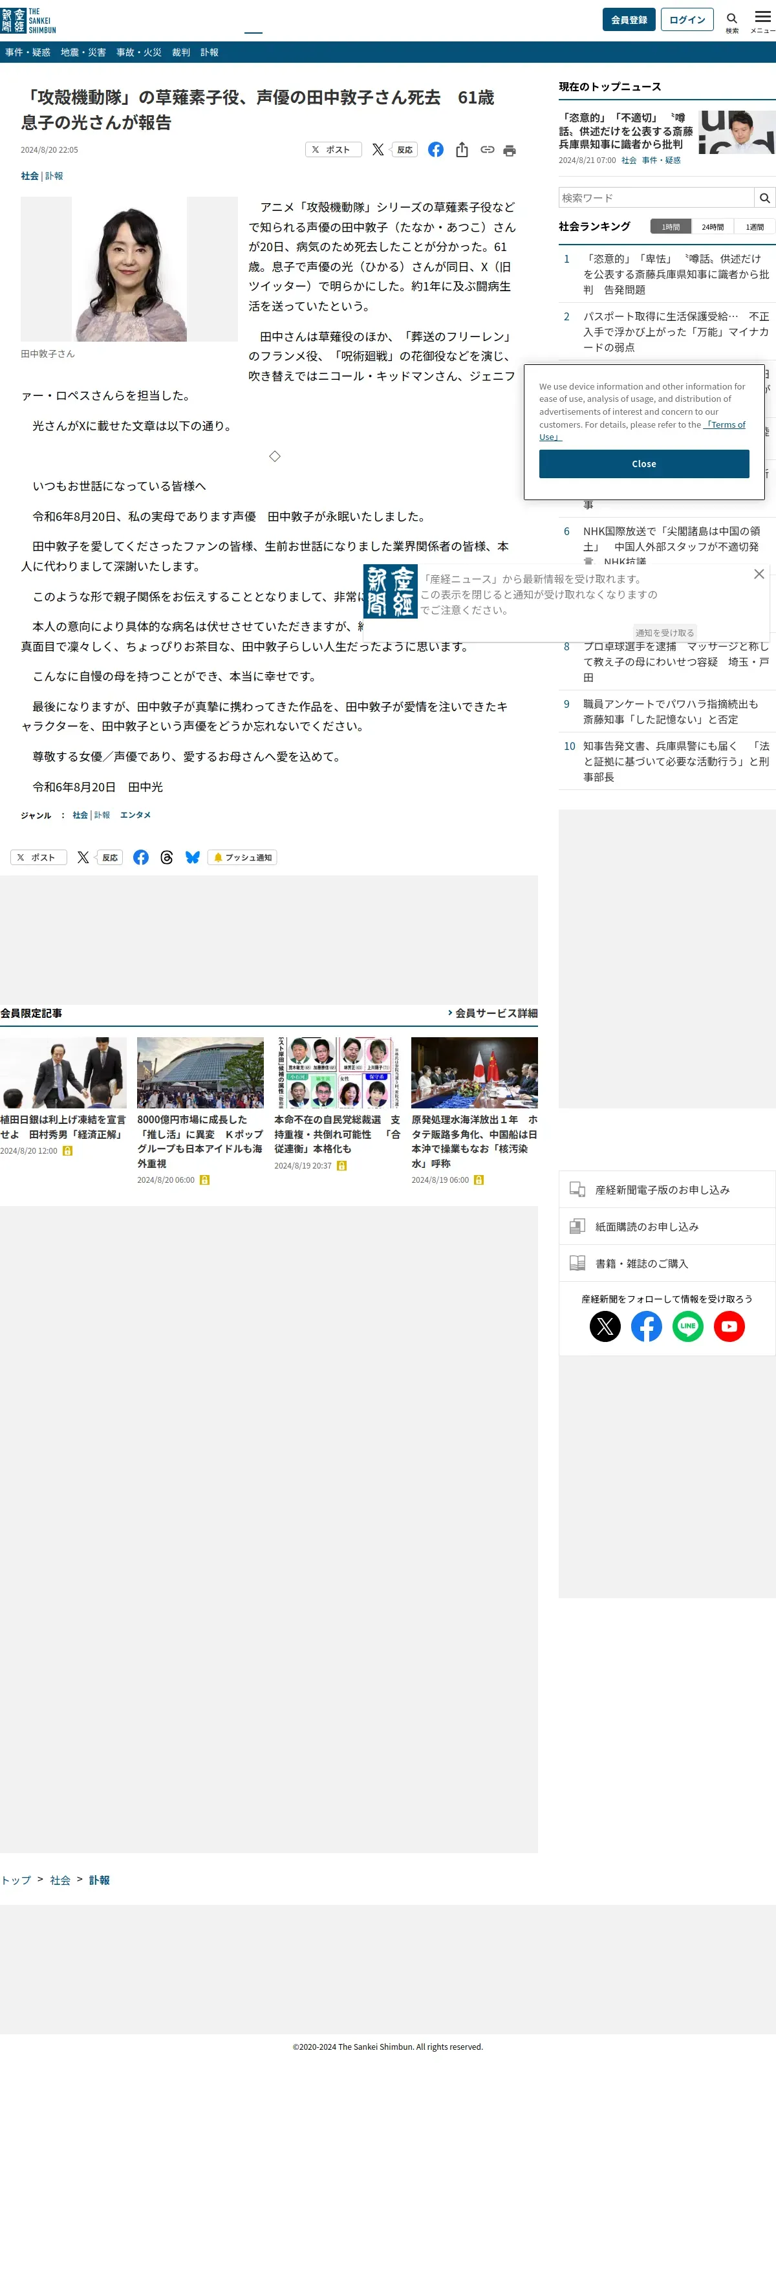This screenshot has width=776, height=2275.
Task: Click the share/upload icon near headline
Action: (x=462, y=150)
